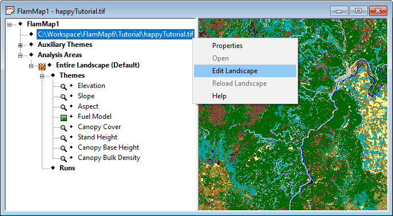Select the Canopy Bulk Density theme
Viewport: 393px width, 216px height.
(109, 158)
